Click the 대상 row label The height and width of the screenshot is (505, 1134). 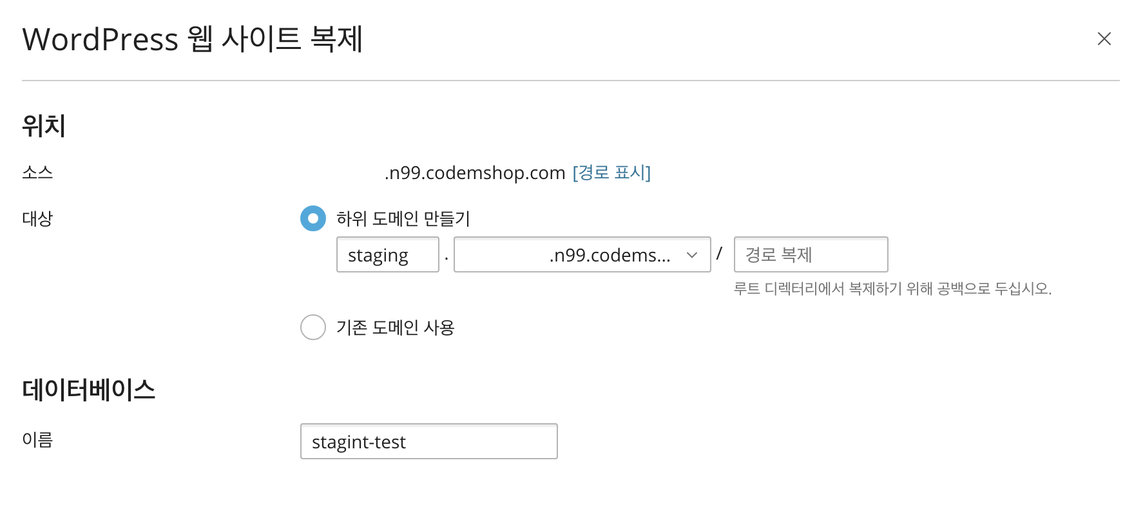click(37, 219)
